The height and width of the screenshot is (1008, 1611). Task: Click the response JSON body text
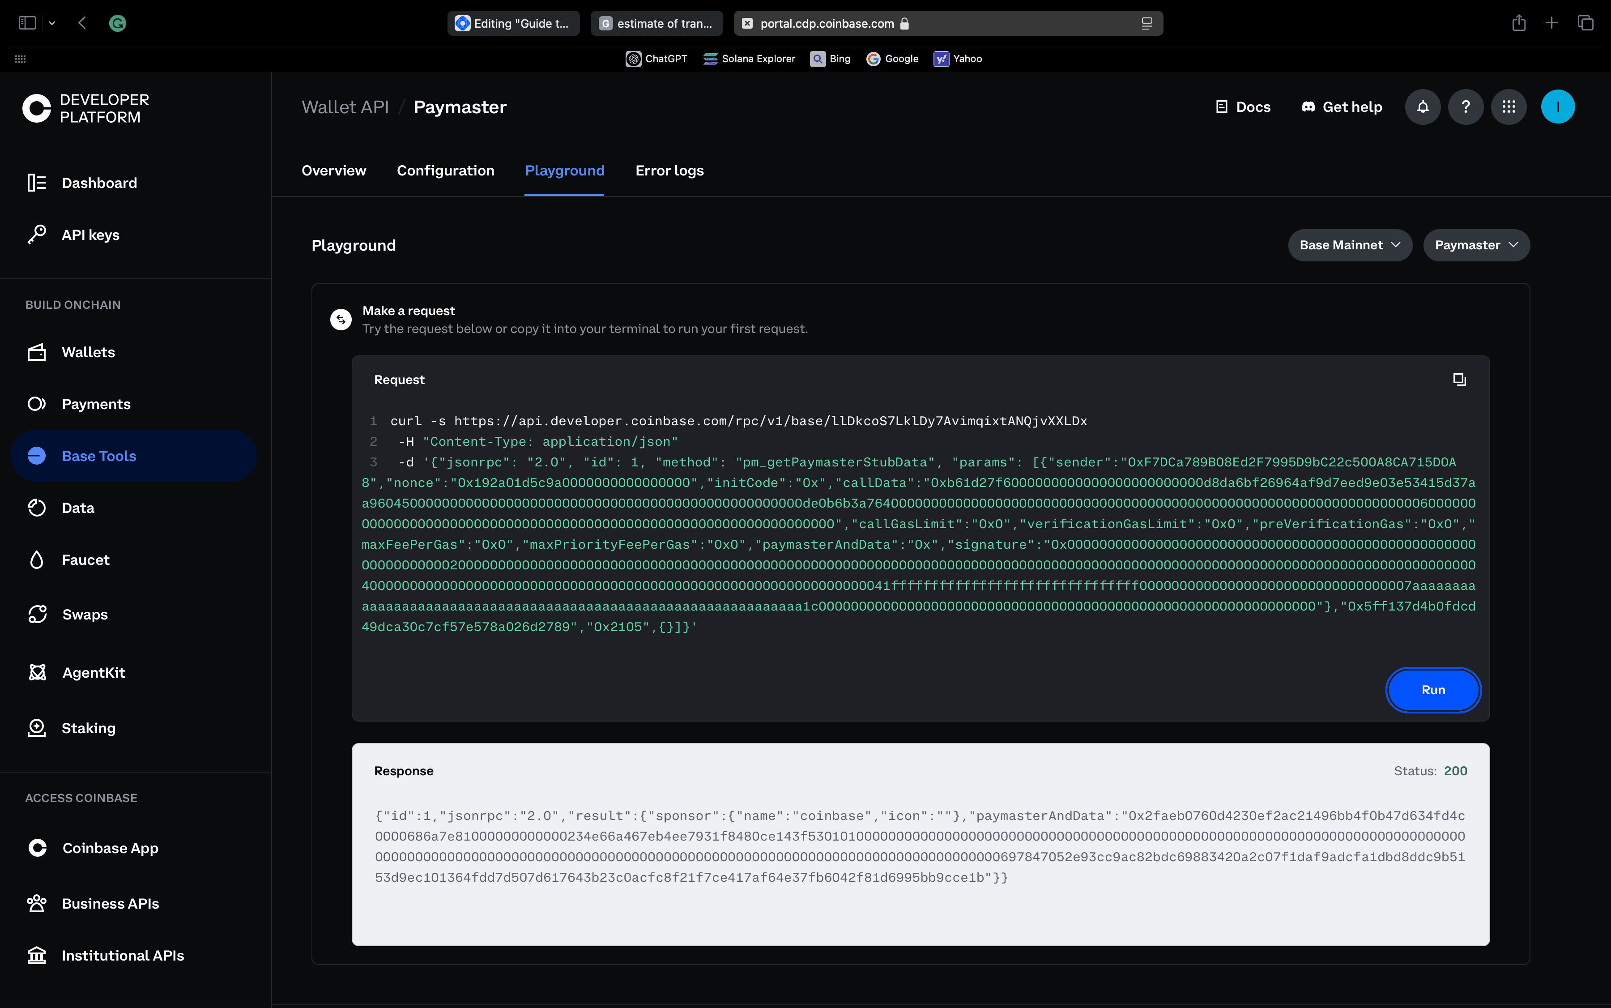pyautogui.click(x=920, y=847)
